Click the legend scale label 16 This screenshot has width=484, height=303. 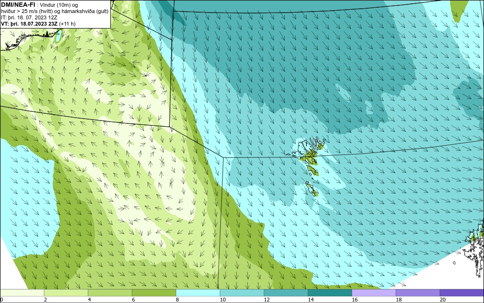click(355, 300)
